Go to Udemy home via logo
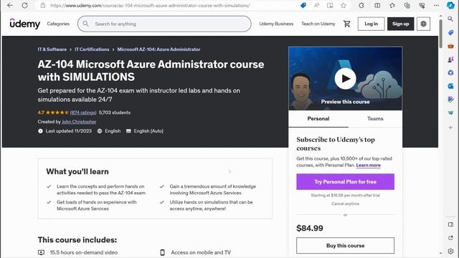 click(x=25, y=24)
